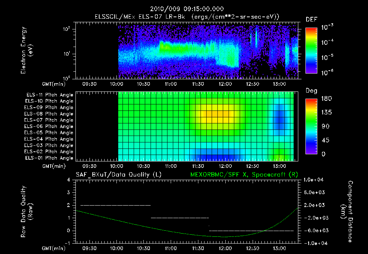Click the "Raw Data Quality (Raw)" axis label
The height and width of the screenshot is (254, 368).
[27, 212]
